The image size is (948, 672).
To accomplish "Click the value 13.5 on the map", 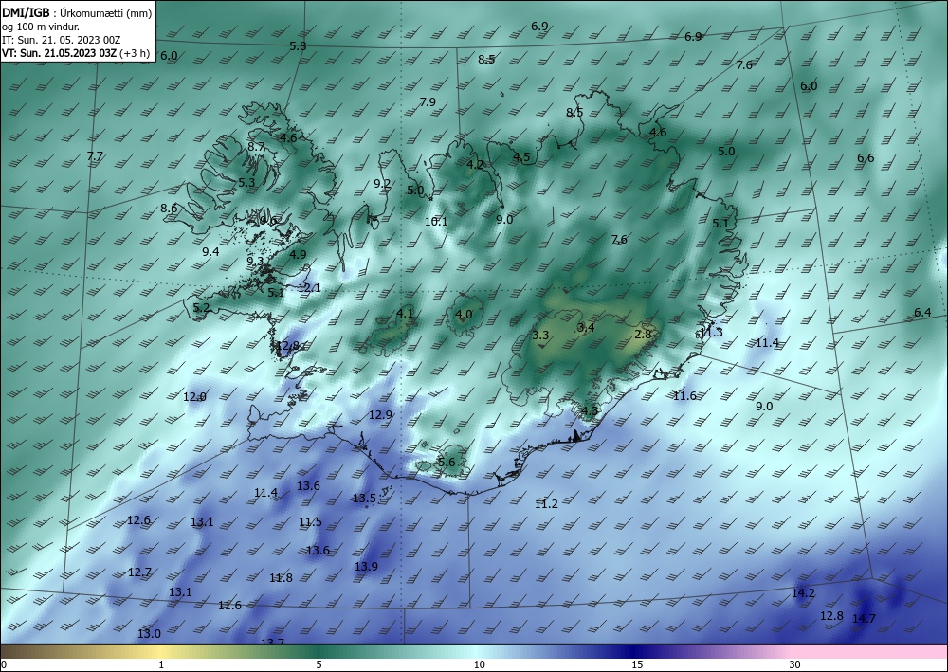I will [x=365, y=498].
